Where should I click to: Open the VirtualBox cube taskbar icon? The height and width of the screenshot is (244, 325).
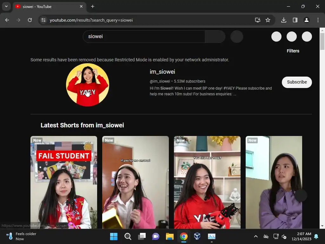tap(197, 236)
